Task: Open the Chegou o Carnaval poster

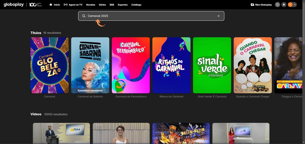Action: 288,65
